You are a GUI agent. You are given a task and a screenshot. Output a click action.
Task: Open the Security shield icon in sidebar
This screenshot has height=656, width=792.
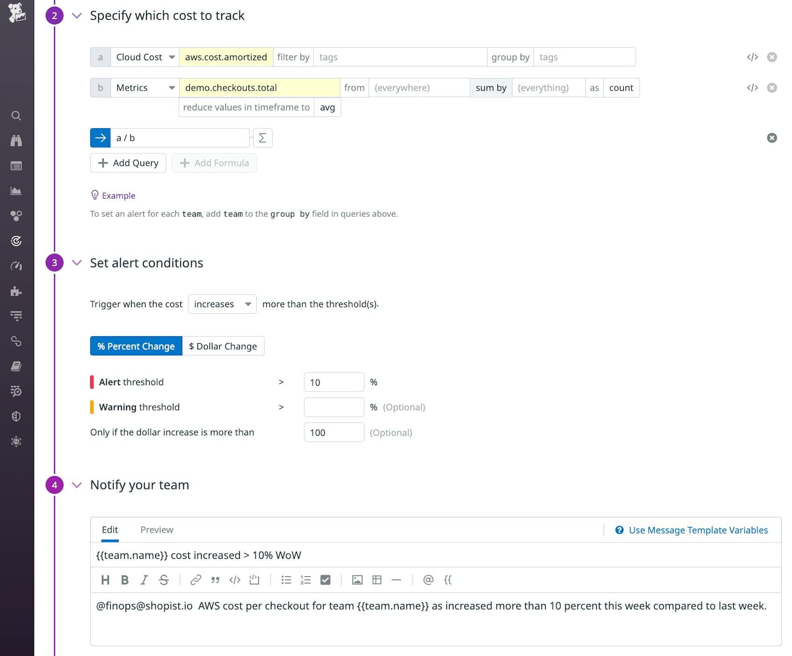click(x=17, y=418)
